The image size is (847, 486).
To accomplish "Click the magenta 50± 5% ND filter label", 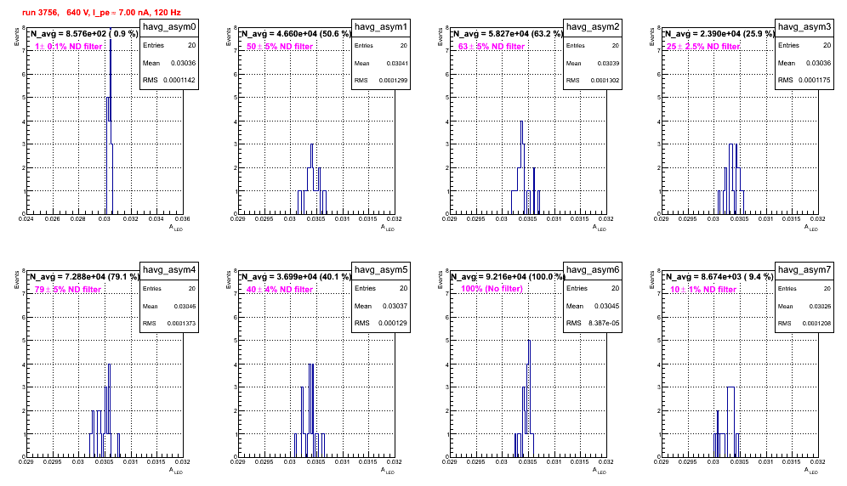I will coord(280,47).
